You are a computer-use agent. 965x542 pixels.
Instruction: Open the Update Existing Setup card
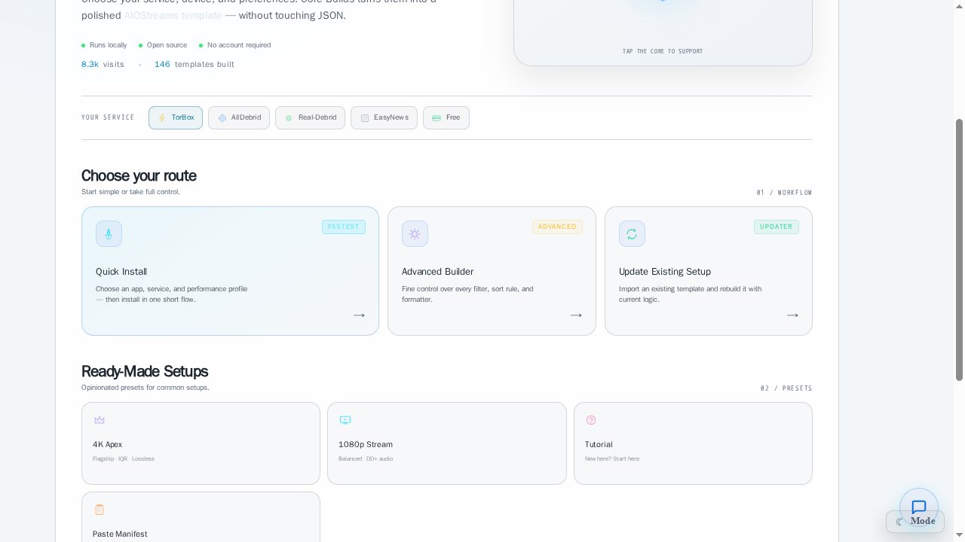[x=709, y=271]
